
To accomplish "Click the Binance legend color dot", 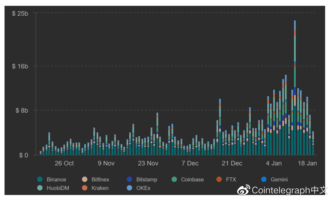I will pyautogui.click(x=40, y=179).
